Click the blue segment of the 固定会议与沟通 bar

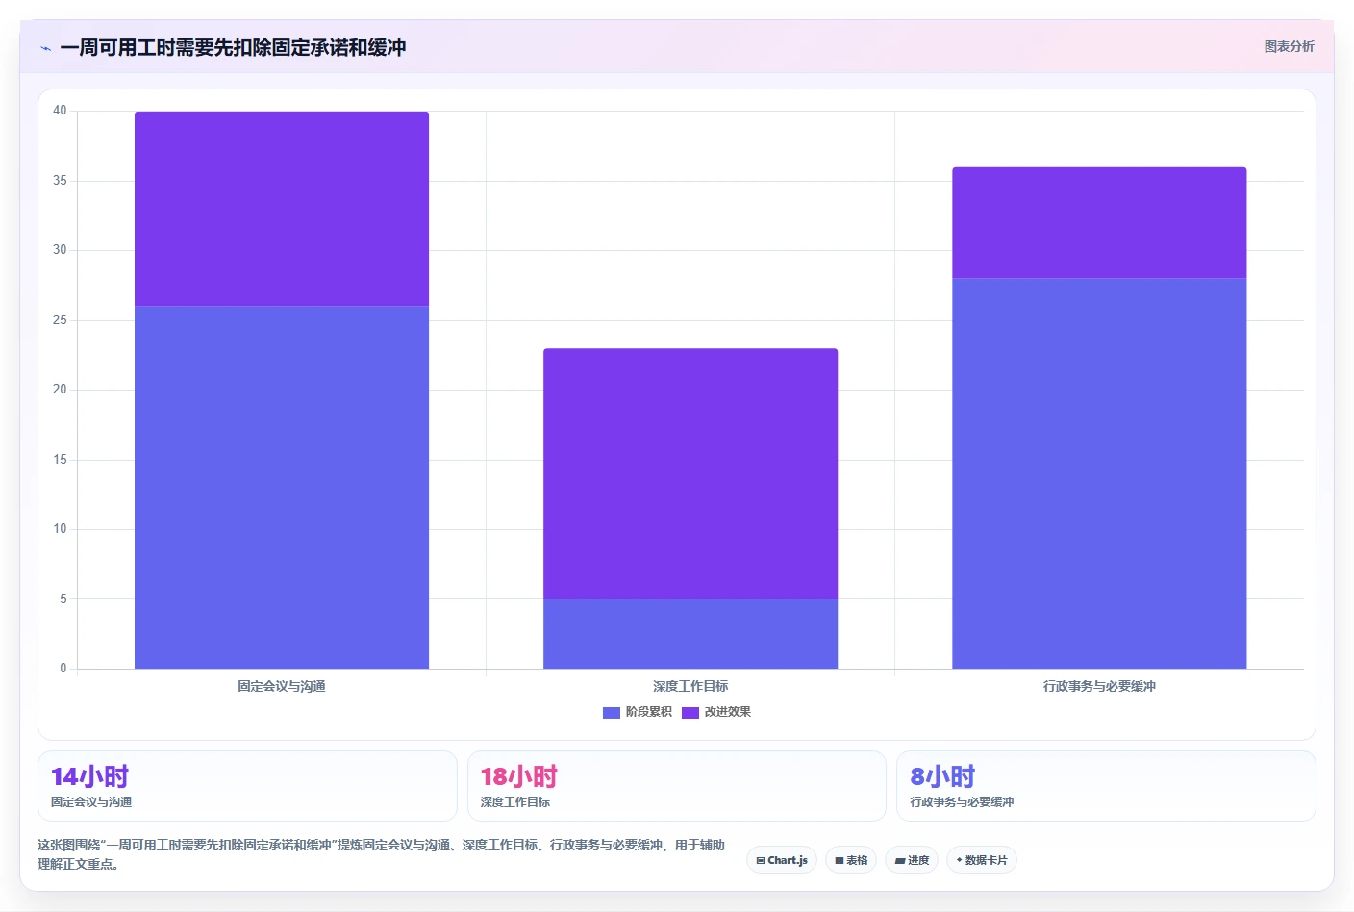pyautogui.click(x=282, y=487)
